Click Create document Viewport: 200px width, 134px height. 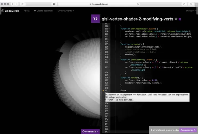43,11
